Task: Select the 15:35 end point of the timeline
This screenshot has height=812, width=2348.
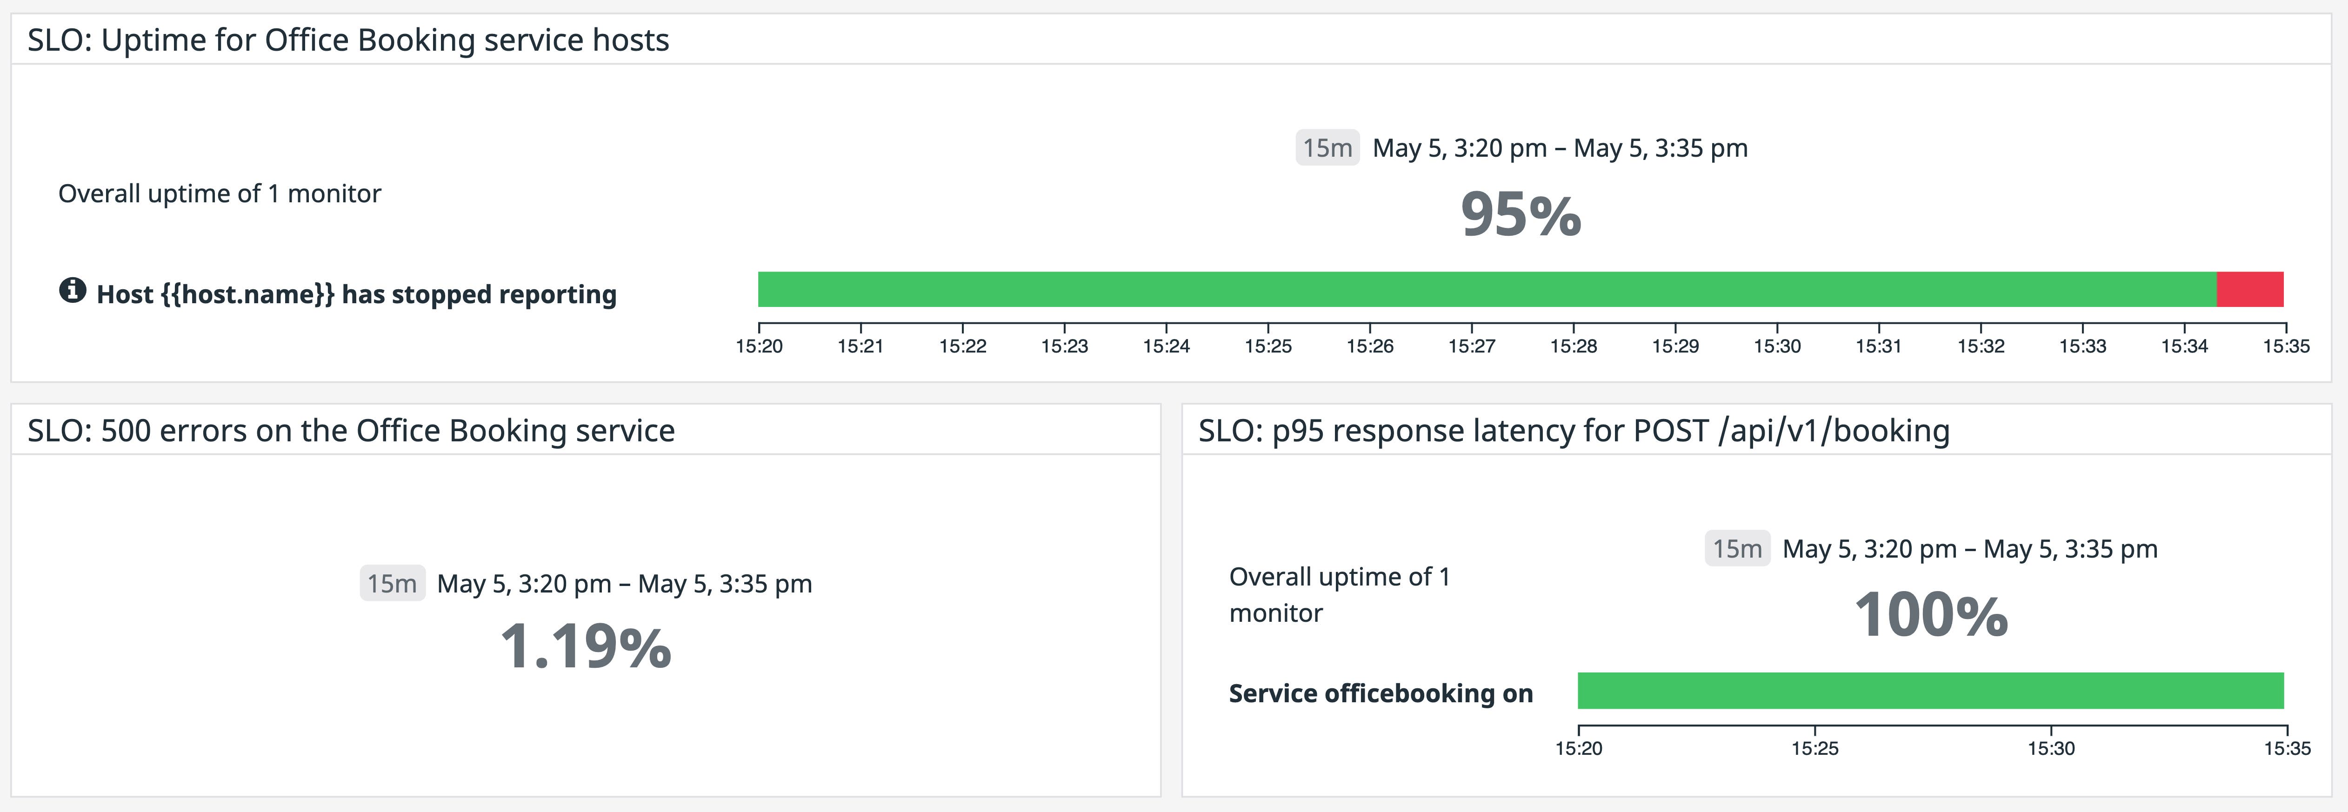Action: tap(2288, 346)
